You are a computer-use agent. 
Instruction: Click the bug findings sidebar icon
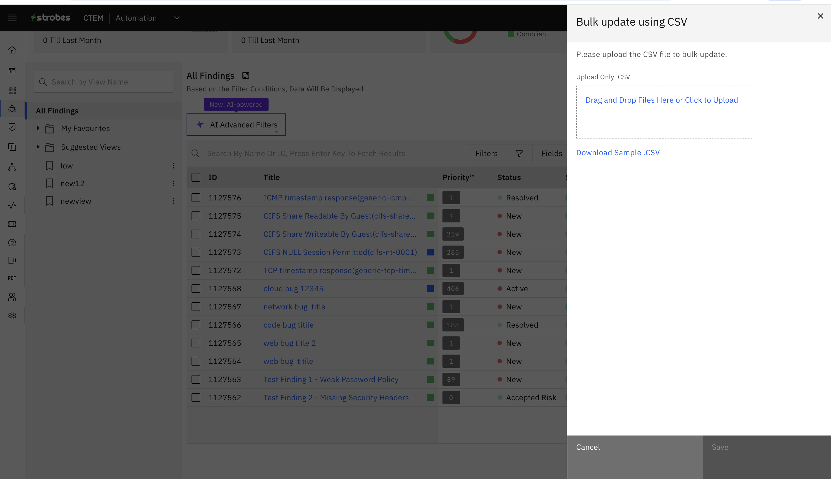pos(12,108)
